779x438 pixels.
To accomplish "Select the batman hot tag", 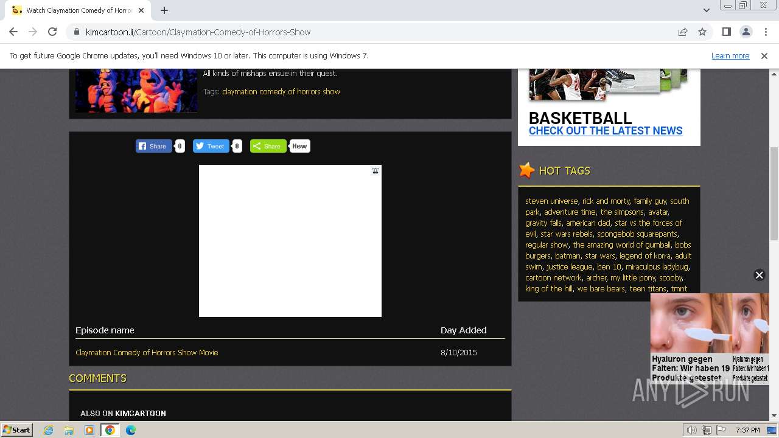I will coord(567,256).
